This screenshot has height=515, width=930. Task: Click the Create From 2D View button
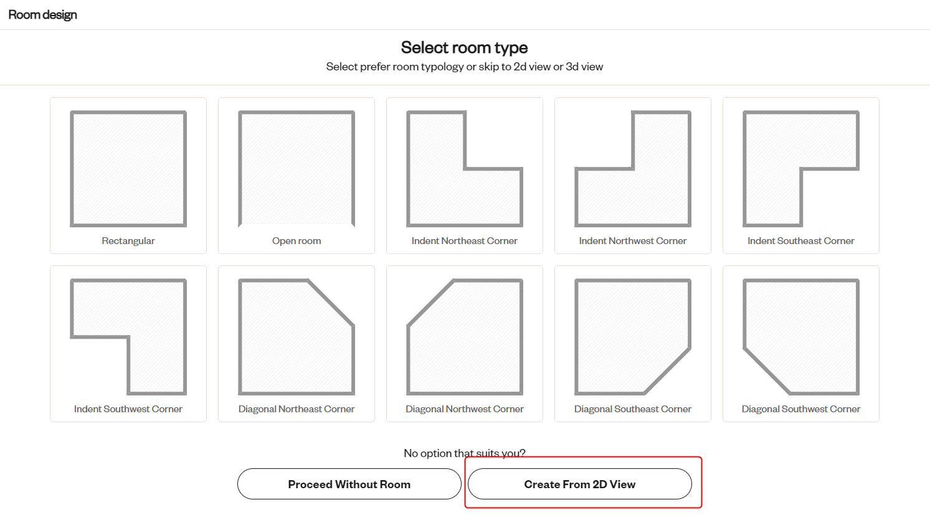point(580,484)
